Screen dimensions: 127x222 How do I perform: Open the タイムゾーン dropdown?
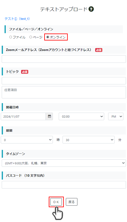(64, 163)
